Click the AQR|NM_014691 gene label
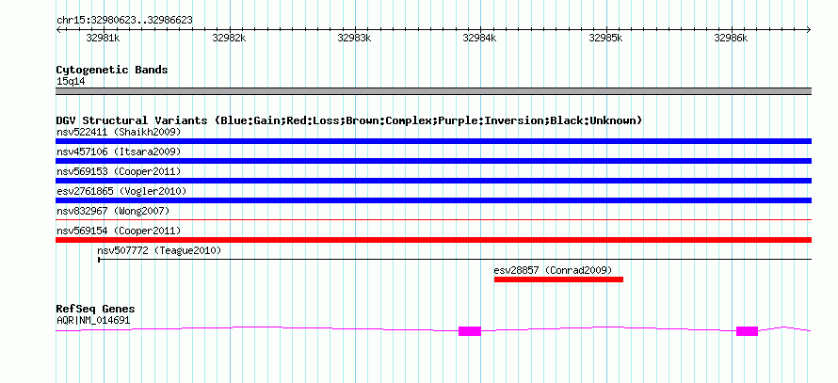The height and width of the screenshot is (383, 838). tap(93, 321)
